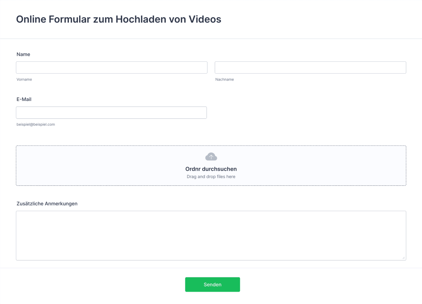The height and width of the screenshot is (304, 422).
Task: Click the E-Mail input field
Action: tap(111, 112)
